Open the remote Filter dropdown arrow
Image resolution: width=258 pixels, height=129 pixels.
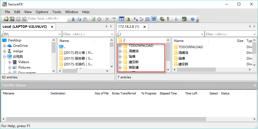[x=255, y=34]
